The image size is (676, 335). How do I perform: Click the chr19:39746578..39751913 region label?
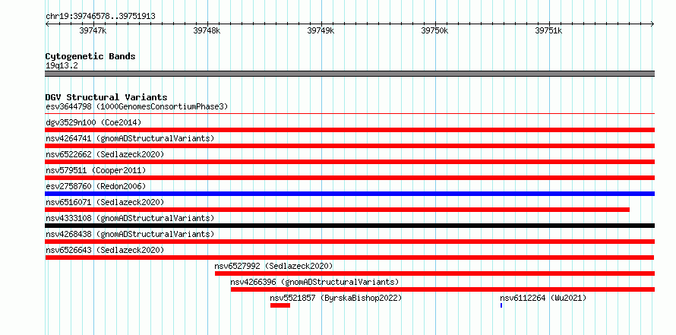click(x=100, y=17)
